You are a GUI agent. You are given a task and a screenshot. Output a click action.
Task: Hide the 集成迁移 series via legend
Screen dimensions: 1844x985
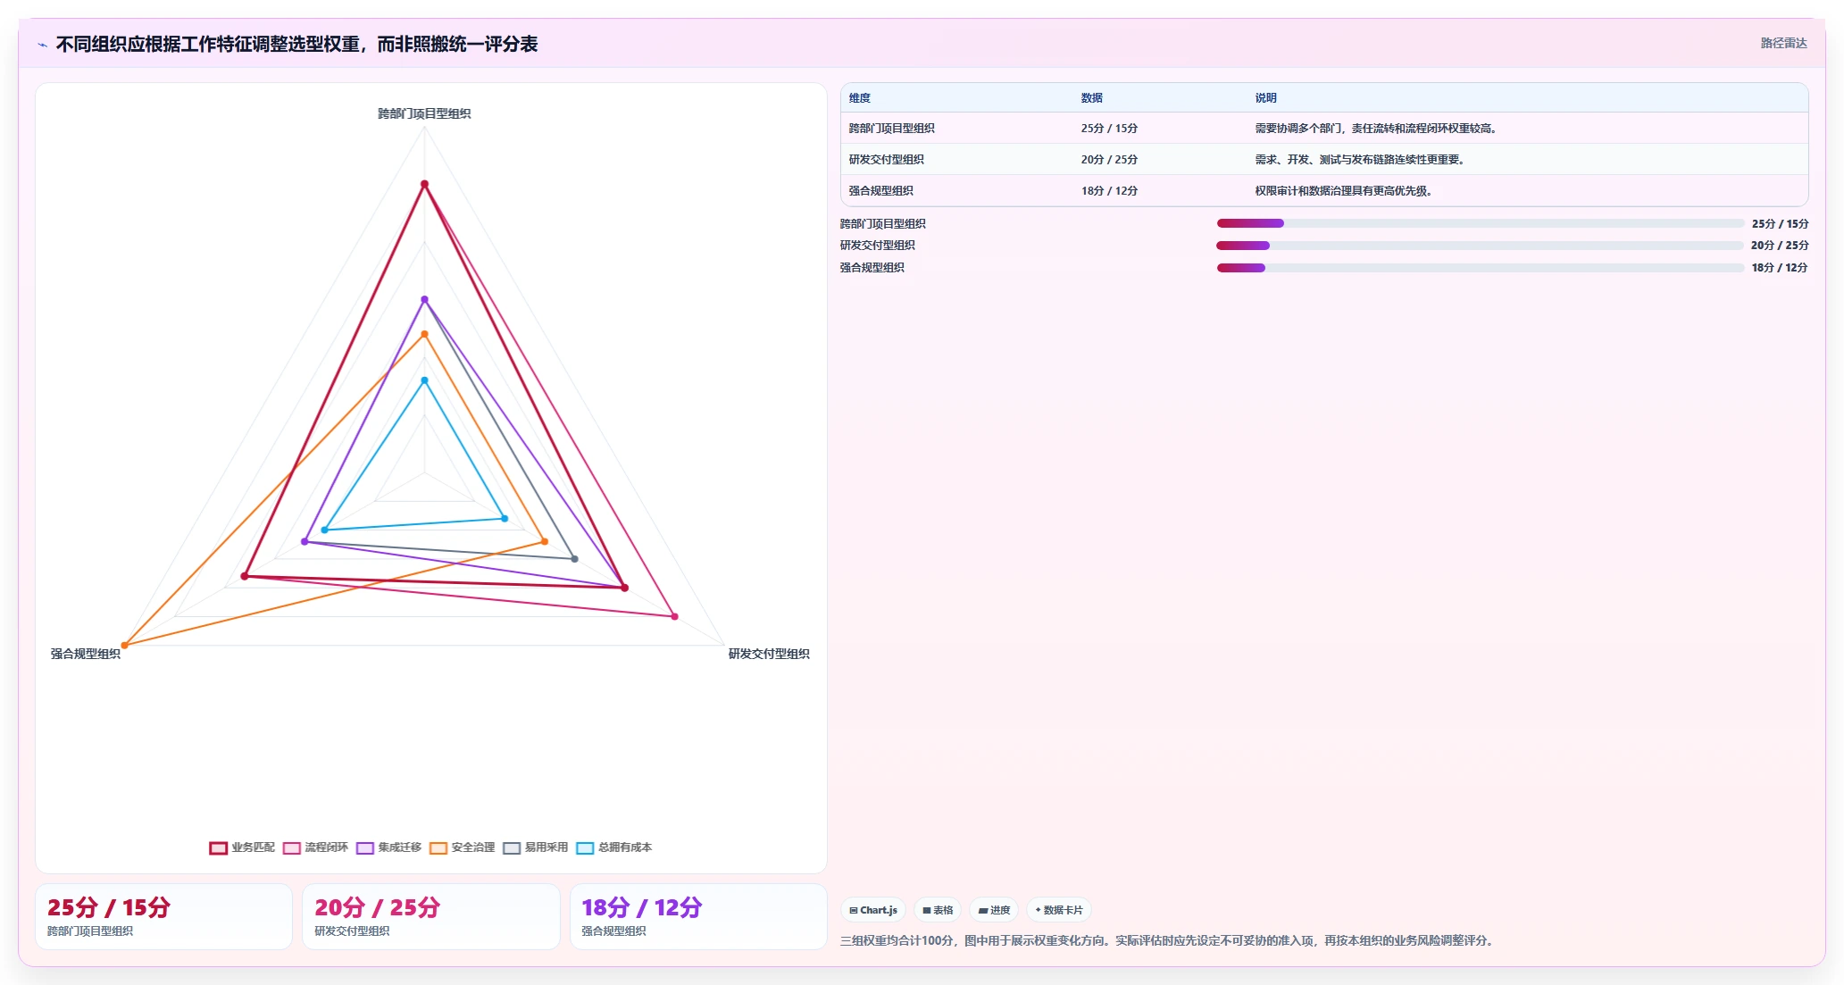[388, 847]
